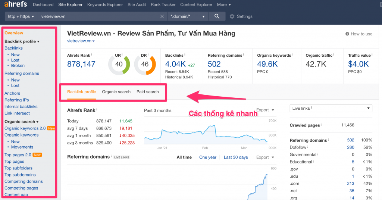Viewport: 382px width, 200px height.
Task: Click Educational count 5
Action: tap(353, 162)
